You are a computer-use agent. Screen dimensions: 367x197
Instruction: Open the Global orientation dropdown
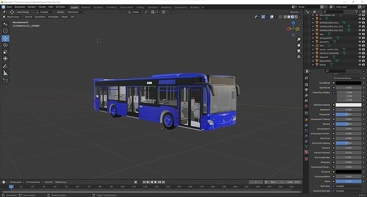[135, 12]
